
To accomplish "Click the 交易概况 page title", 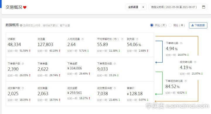I will click(x=14, y=7).
